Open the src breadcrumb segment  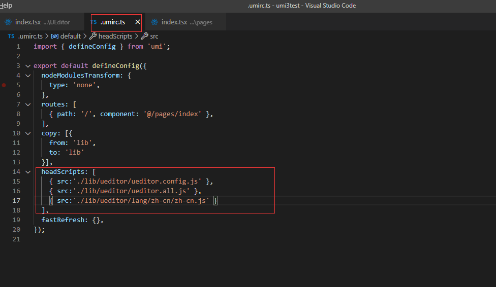pos(154,37)
